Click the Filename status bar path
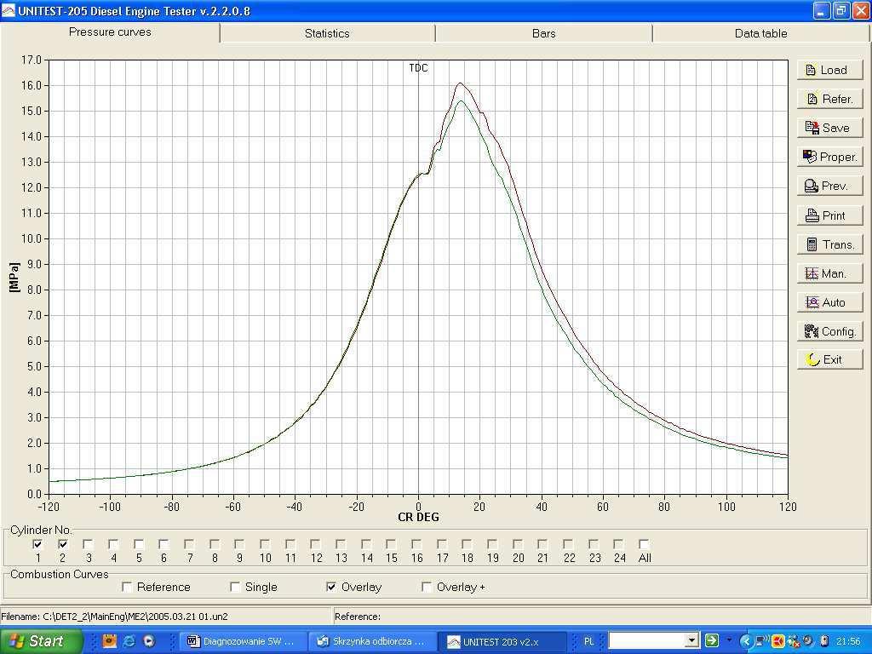872x654 pixels. point(115,617)
